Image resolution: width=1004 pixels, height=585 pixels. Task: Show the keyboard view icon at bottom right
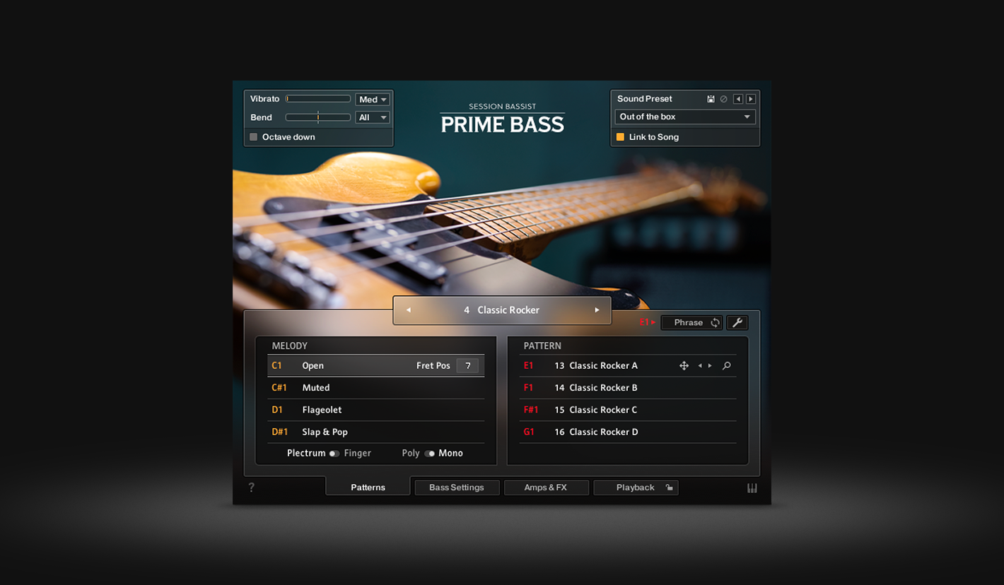752,488
